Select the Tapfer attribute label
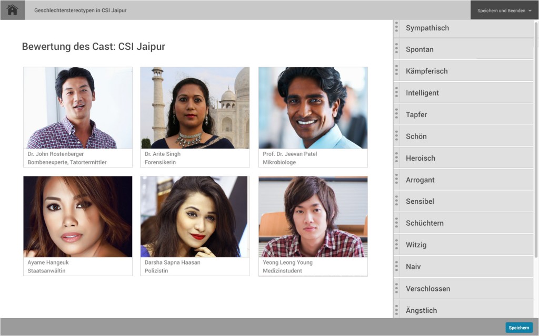This screenshot has height=336, width=539. point(416,114)
